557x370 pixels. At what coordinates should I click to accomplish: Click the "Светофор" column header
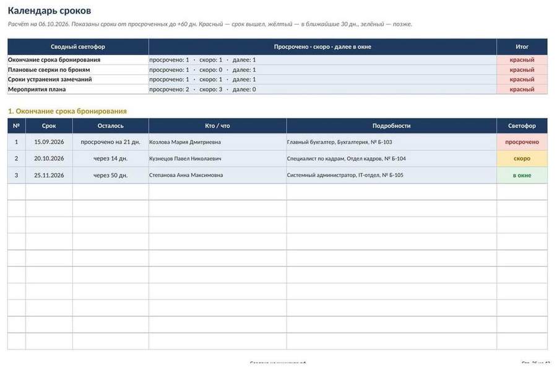[x=522, y=126]
